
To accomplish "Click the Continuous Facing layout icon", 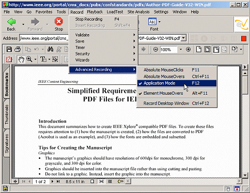I will point(110,182).
